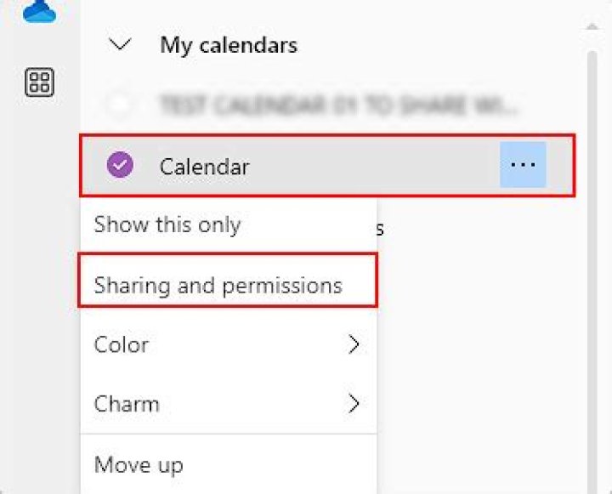The width and height of the screenshot is (612, 494).
Task: Collapse My calendars using the chevron
Action: (122, 44)
